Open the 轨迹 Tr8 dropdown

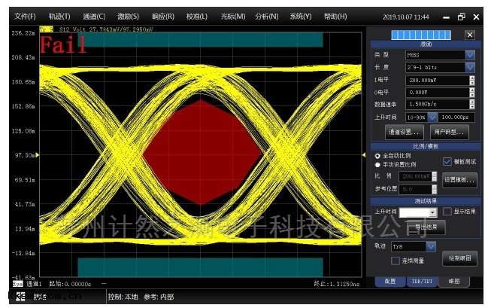[x=431, y=246]
